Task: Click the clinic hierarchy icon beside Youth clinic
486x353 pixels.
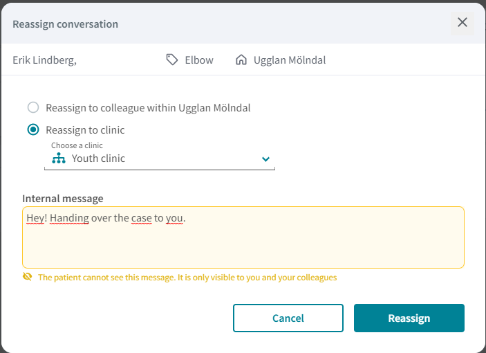Action: point(59,159)
